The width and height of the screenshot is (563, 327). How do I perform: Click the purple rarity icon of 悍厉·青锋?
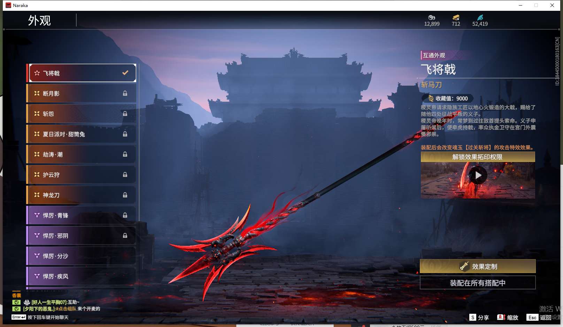(37, 215)
